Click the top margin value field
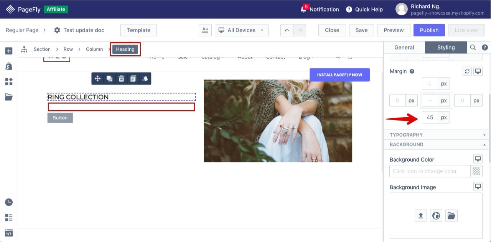The width and height of the screenshot is (491, 242). (430, 84)
